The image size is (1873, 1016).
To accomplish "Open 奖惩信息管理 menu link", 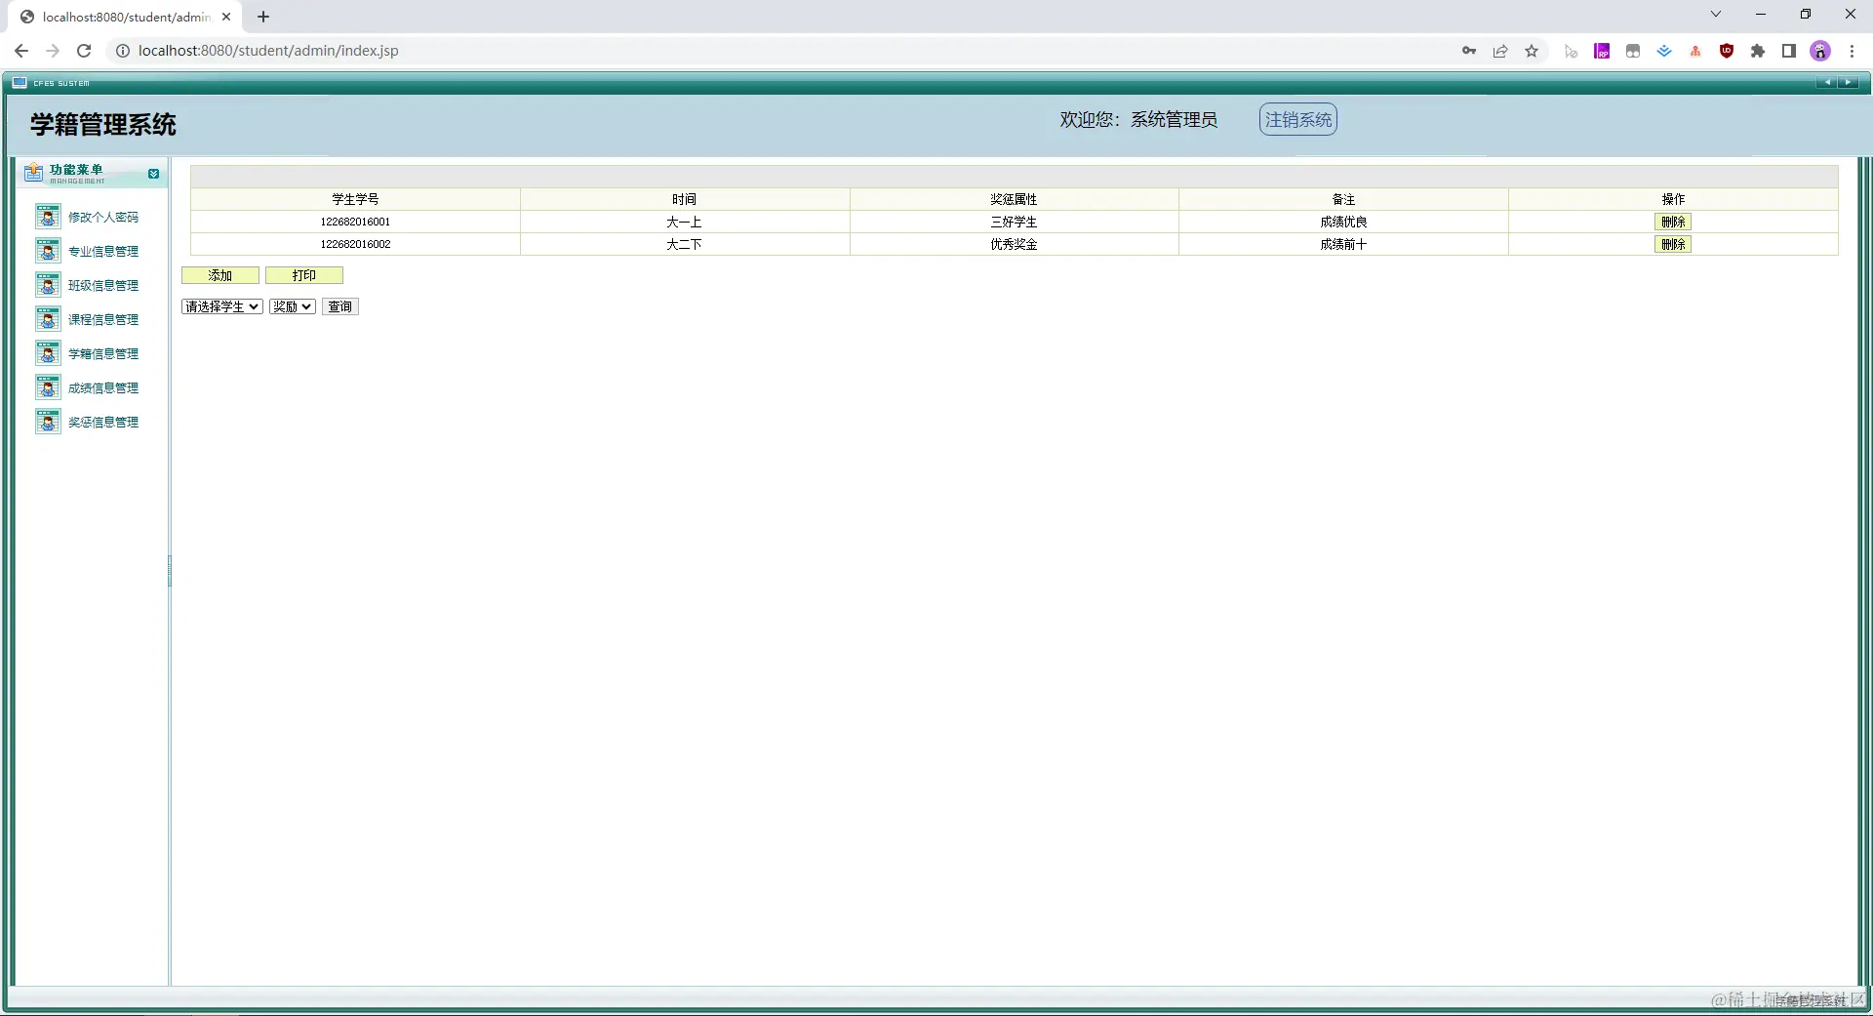I will (103, 423).
